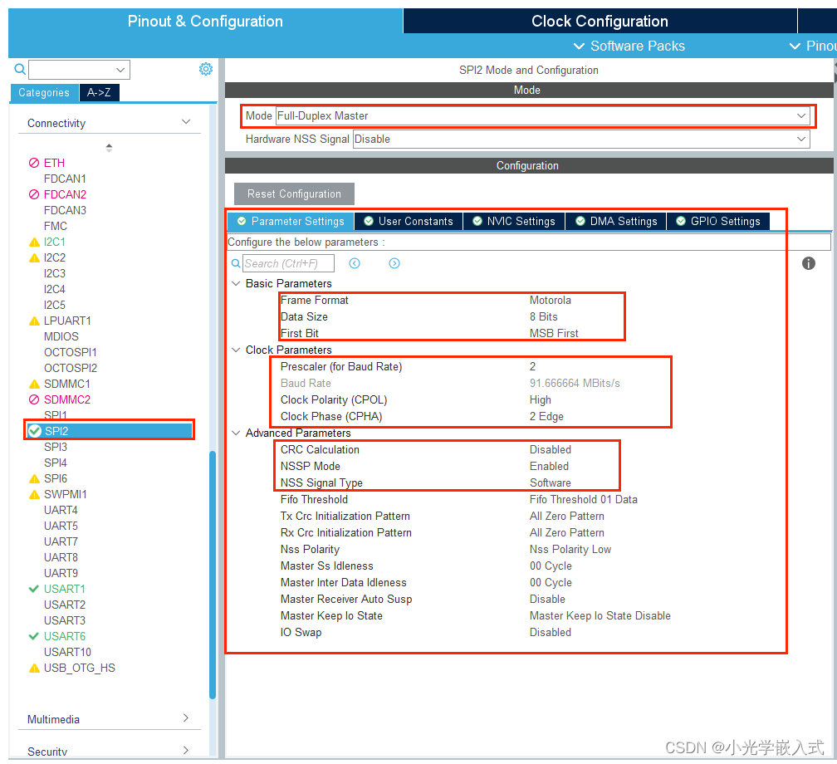Click the previous search result arrow icon
Screen dimensions: 837x764
tap(355, 263)
